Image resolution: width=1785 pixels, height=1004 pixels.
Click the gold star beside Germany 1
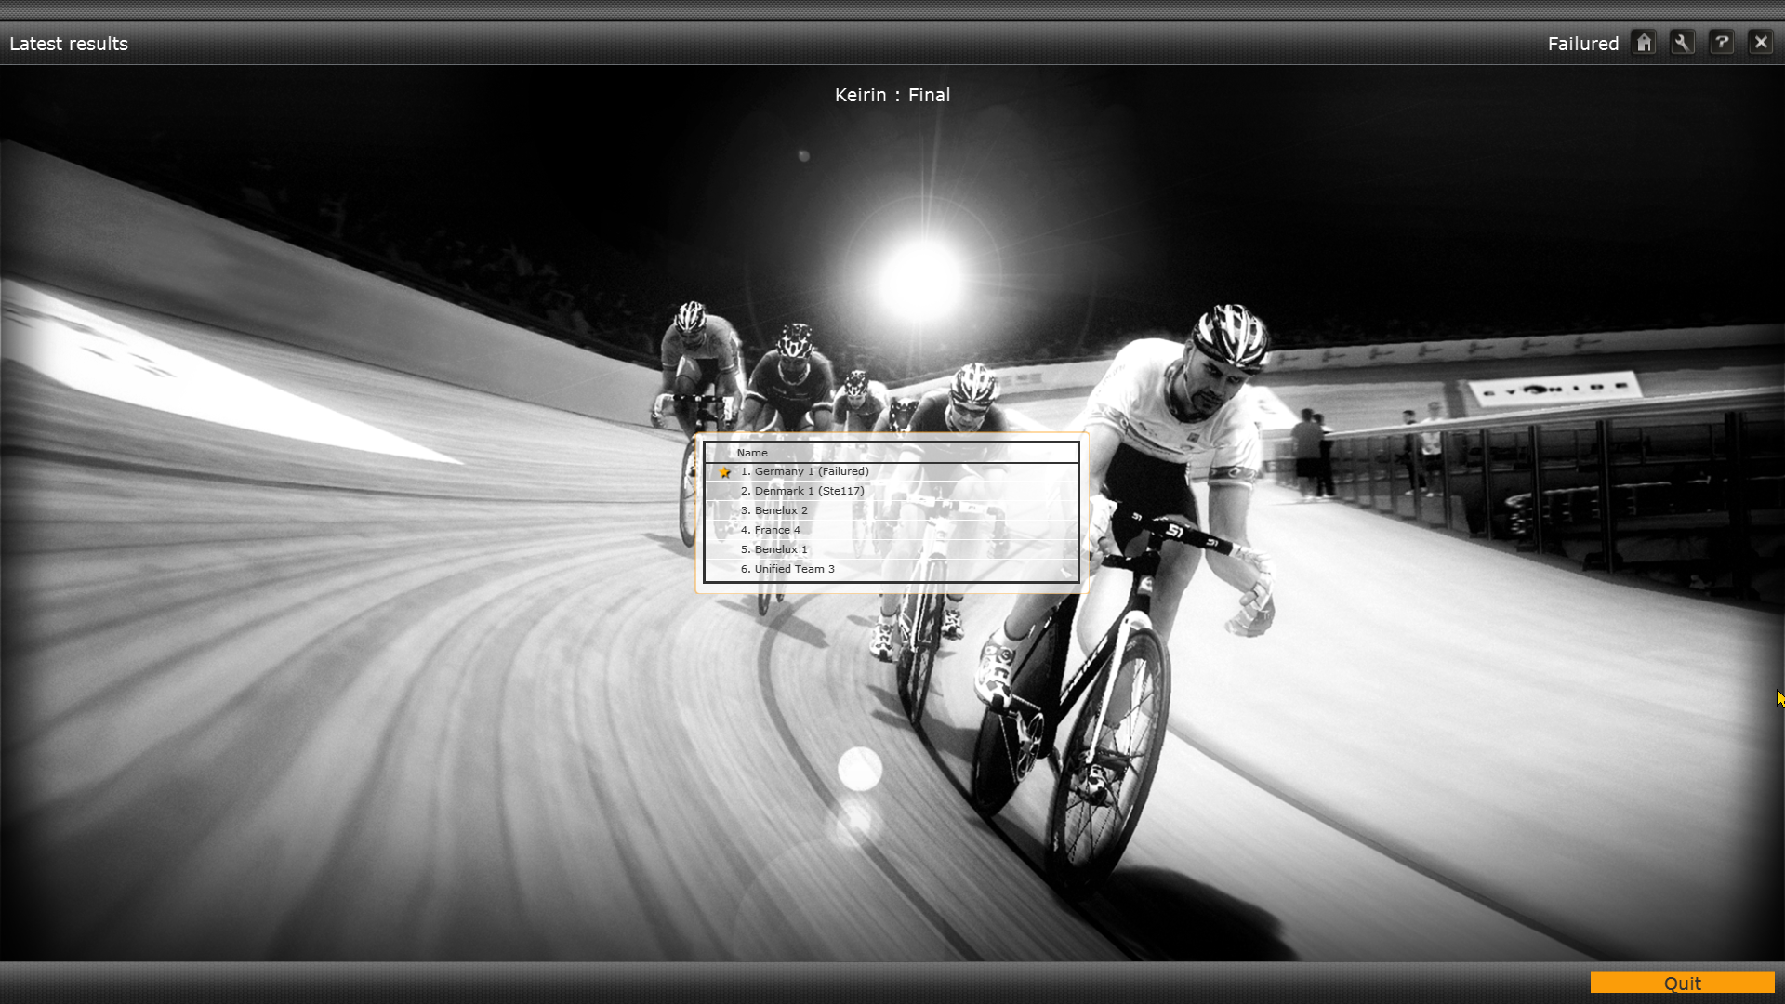(x=724, y=472)
